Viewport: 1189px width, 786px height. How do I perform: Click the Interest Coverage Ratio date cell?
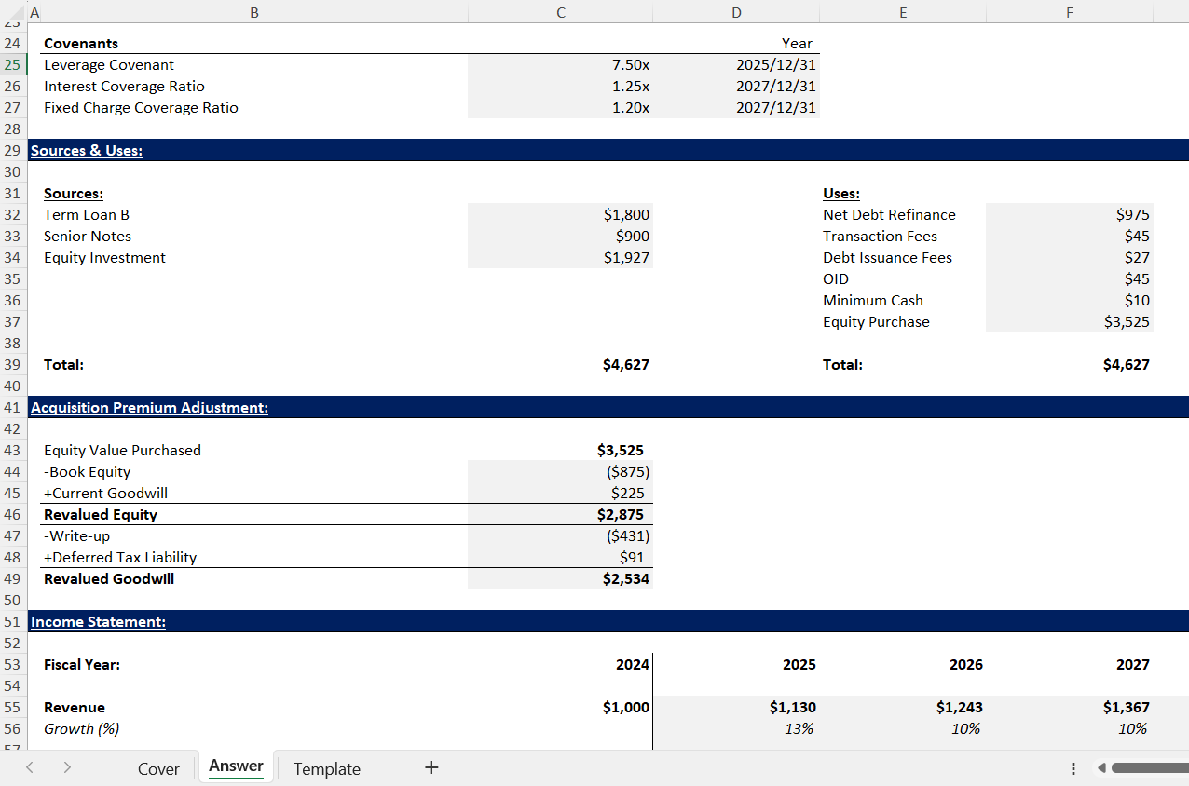[736, 87]
